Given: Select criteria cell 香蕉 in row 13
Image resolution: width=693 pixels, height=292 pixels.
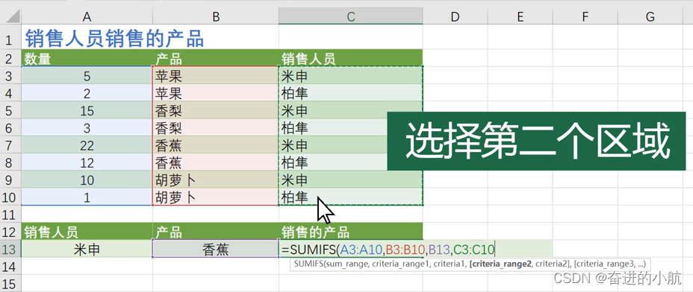Looking at the screenshot, I should (x=216, y=250).
